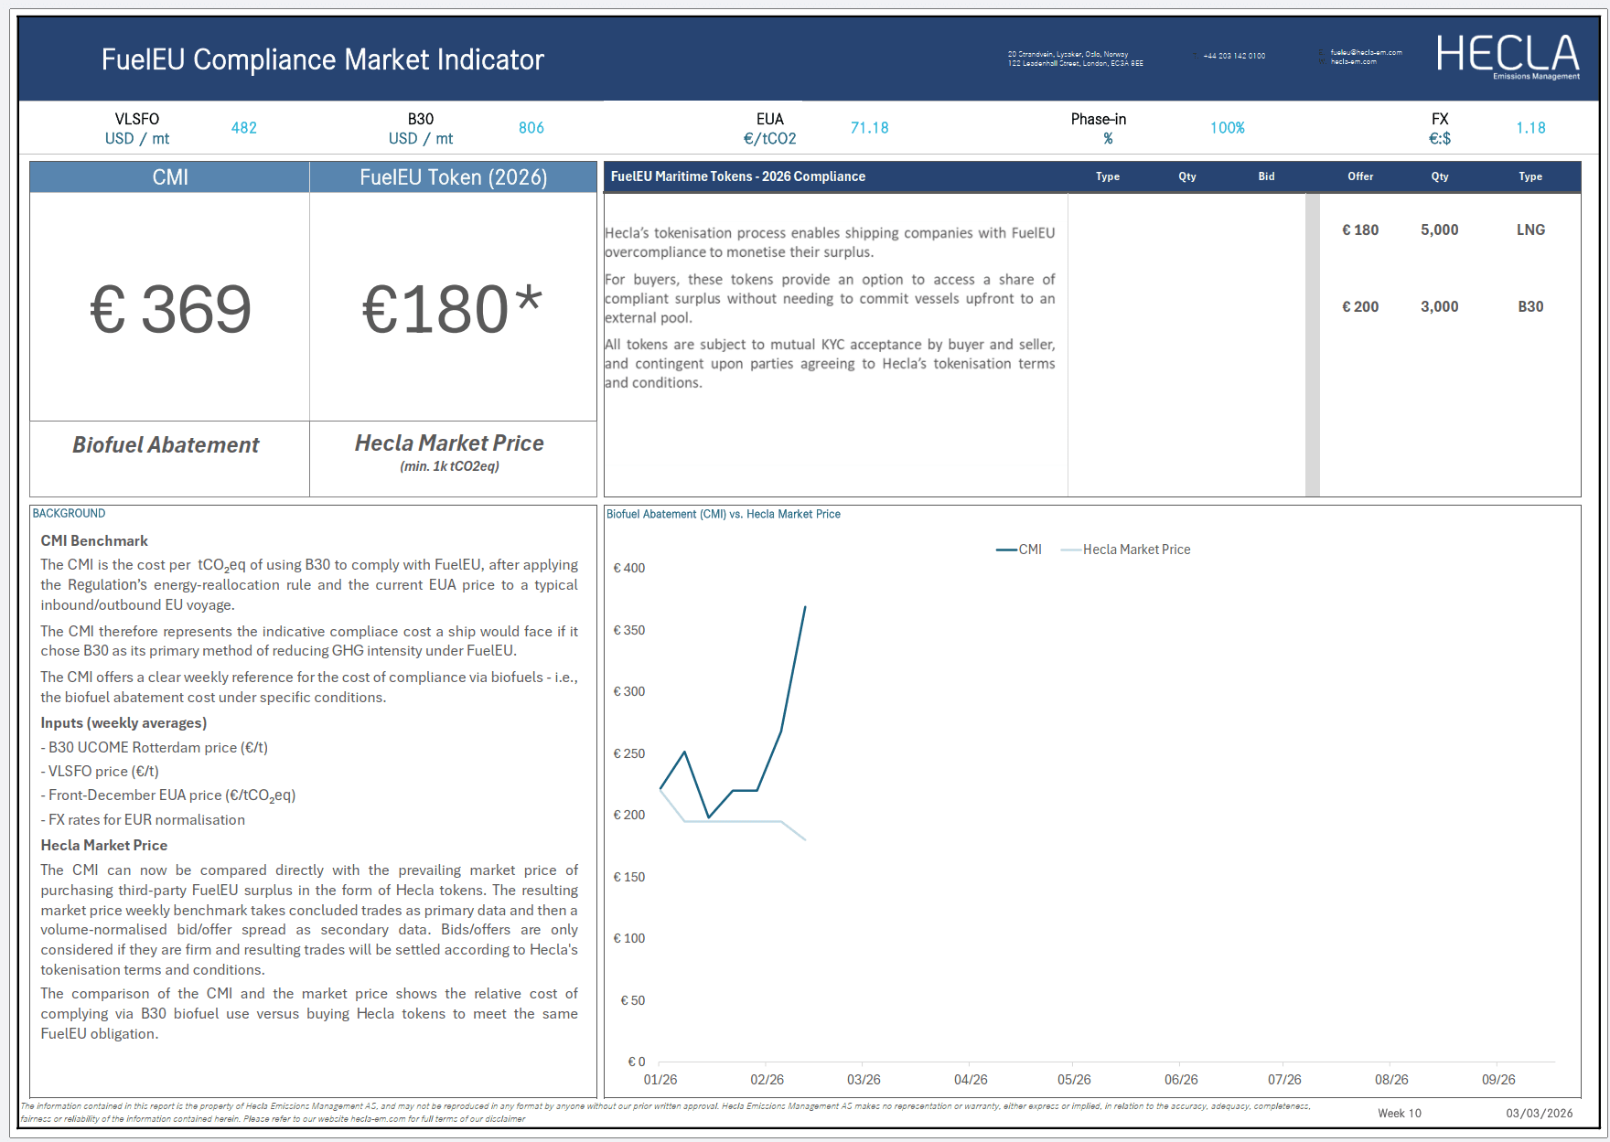Click the 05/26 x-axis label
The image size is (1610, 1142).
pyautogui.click(x=1074, y=1080)
